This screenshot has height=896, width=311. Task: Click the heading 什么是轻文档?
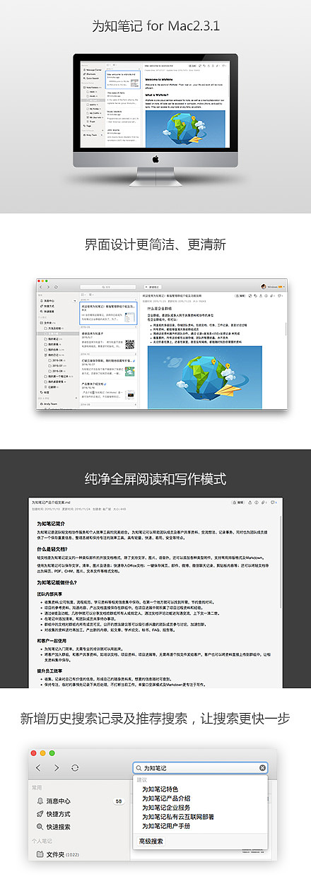(x=52, y=548)
